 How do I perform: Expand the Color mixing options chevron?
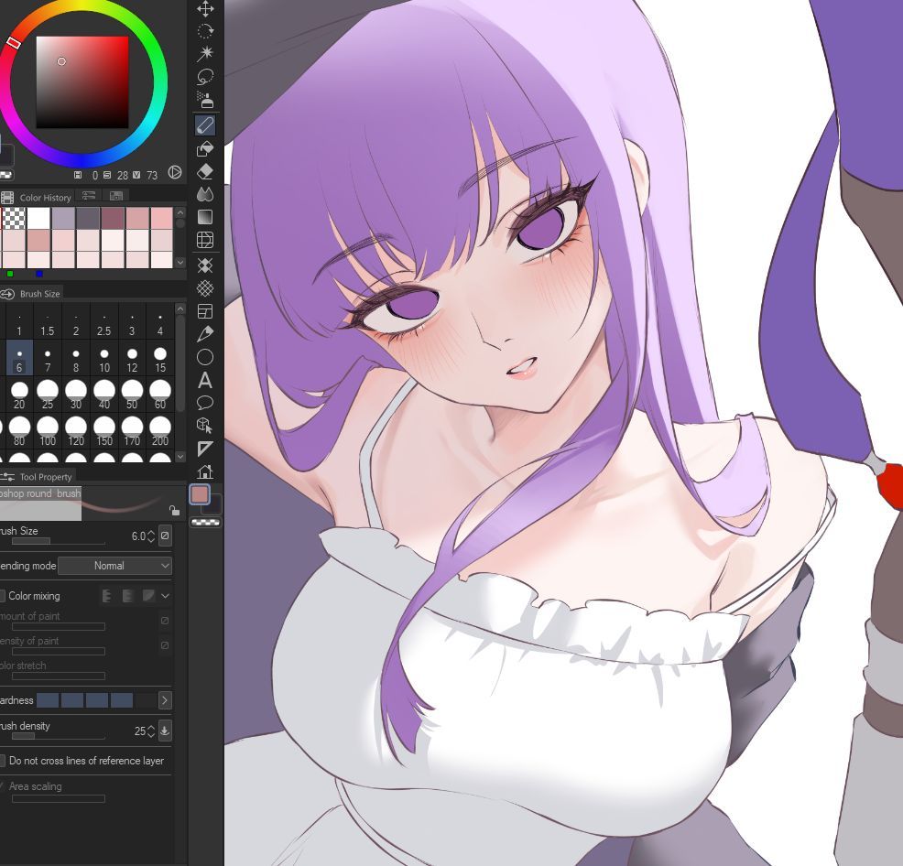pos(165,596)
